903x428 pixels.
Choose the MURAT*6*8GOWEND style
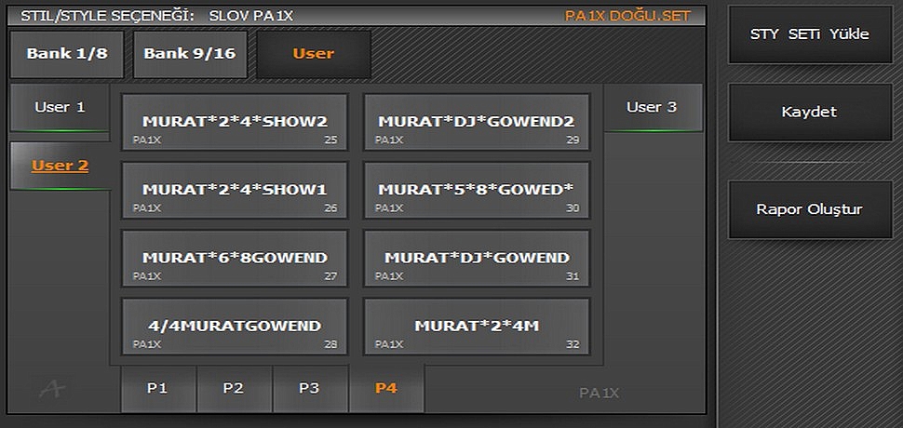235,259
